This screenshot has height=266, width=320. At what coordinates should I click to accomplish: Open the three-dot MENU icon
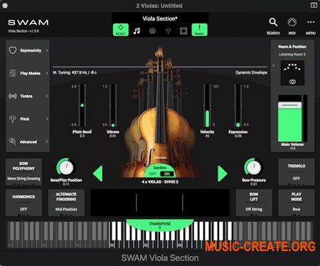point(311,22)
